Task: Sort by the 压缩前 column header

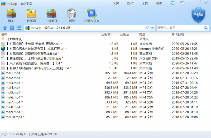Action: click(x=106, y=34)
